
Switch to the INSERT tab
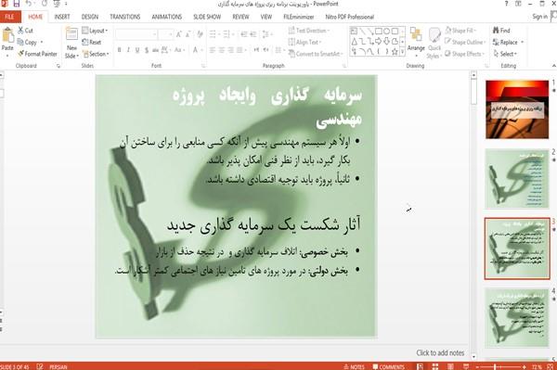point(62,17)
